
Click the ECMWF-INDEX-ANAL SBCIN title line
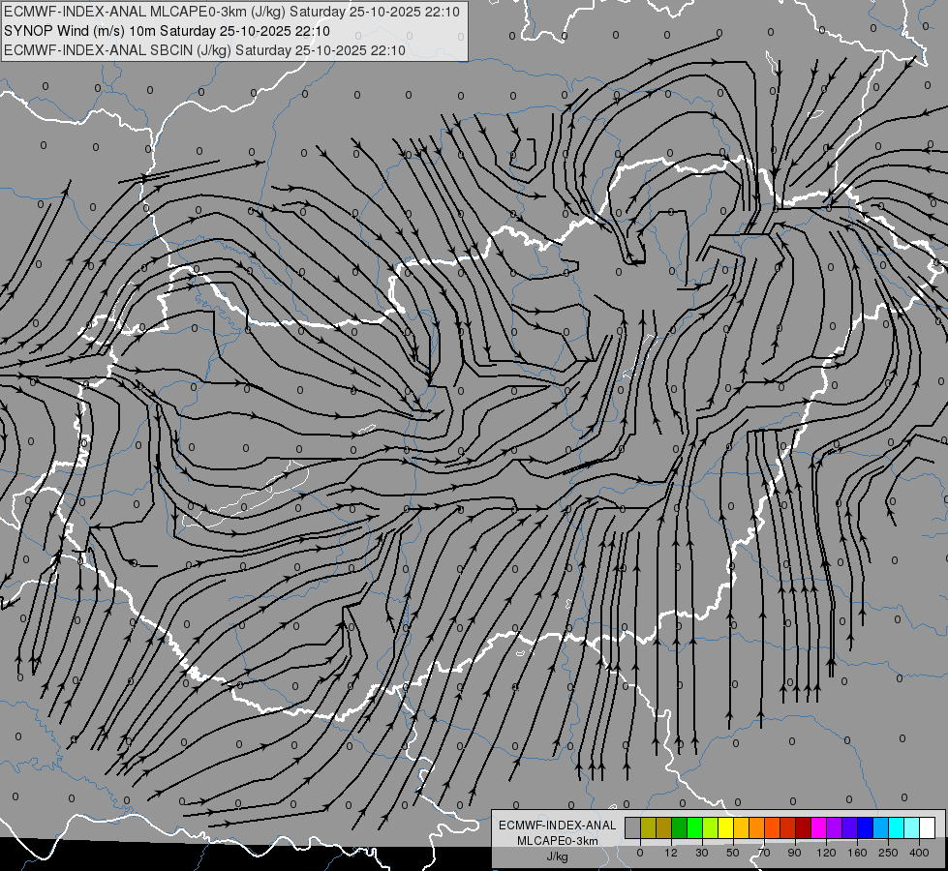coord(204,50)
